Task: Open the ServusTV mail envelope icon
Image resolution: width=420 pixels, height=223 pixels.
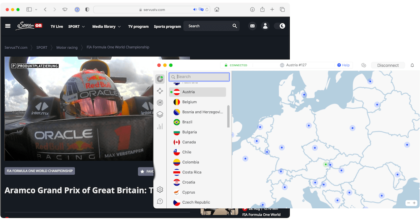Action: pyautogui.click(x=252, y=26)
